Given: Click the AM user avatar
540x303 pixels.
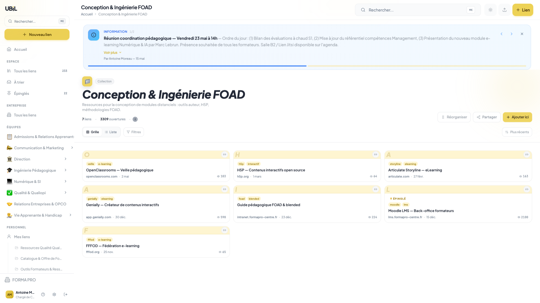Looking at the screenshot, I should point(10,294).
